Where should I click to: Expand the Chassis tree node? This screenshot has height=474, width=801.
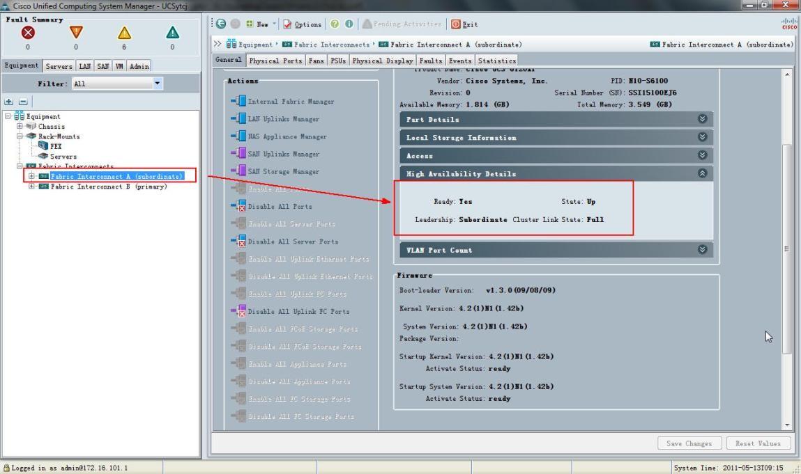pos(20,126)
